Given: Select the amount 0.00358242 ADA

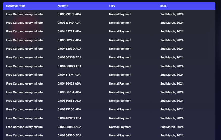Looking at the screenshot, I should coord(69,40).
